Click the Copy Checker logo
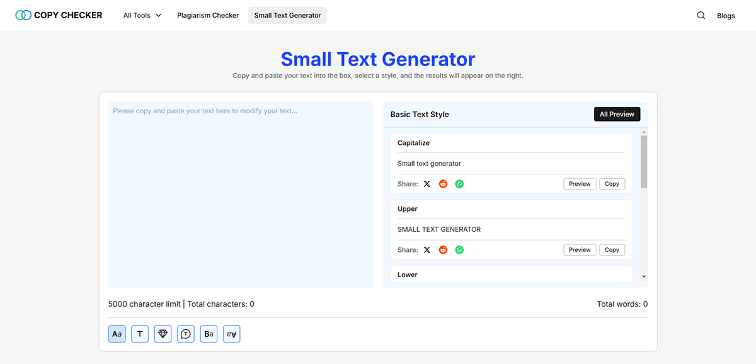 pyautogui.click(x=59, y=15)
